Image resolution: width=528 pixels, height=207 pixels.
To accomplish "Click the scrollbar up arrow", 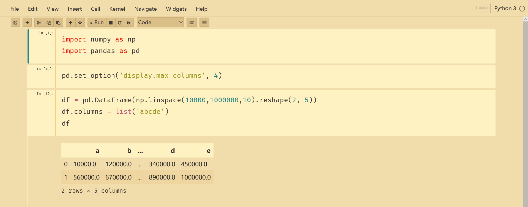I will [526, 19].
